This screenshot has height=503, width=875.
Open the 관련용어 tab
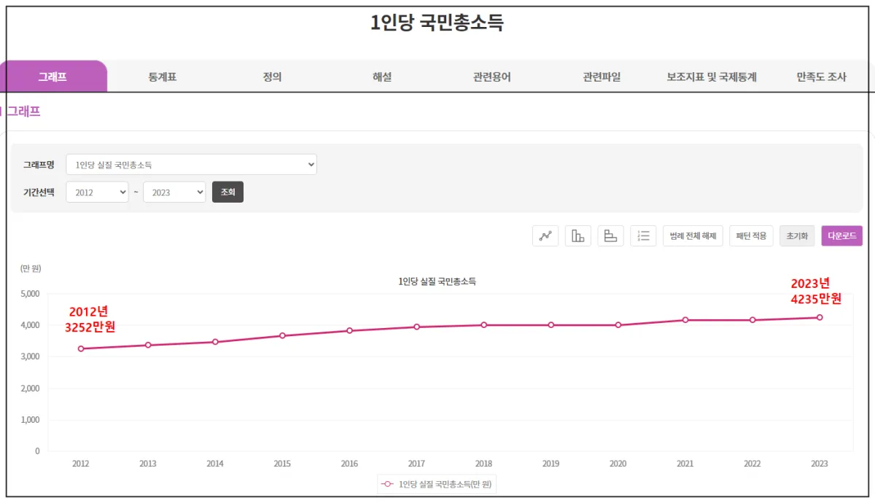tap(491, 76)
